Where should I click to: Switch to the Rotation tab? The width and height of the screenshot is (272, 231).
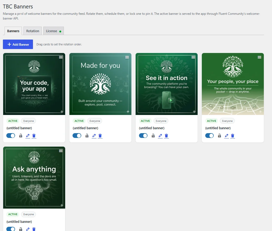click(33, 31)
